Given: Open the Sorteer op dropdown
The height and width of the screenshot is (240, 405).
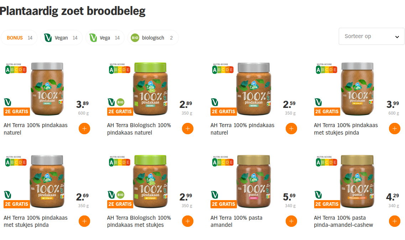Looking at the screenshot, I should [371, 36].
